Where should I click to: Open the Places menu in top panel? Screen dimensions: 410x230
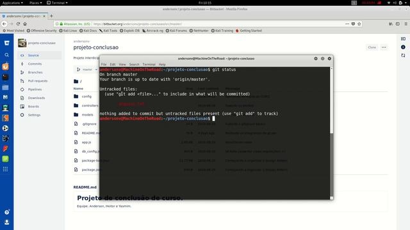pyautogui.click(x=36, y=3)
